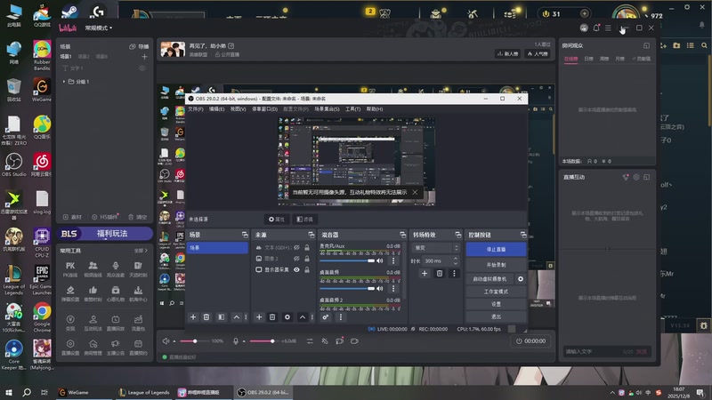Screen dimensions: 712x400
Task: Expand 全部 tools list
Action: 141,251
